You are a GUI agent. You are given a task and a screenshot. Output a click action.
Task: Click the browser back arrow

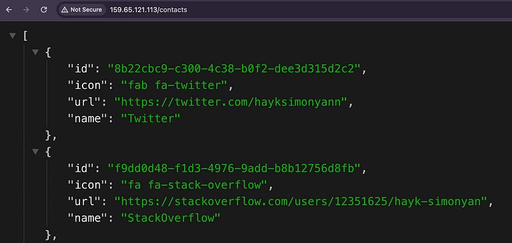(9, 10)
